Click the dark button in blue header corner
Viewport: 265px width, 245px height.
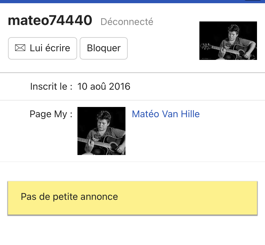(253, 0)
